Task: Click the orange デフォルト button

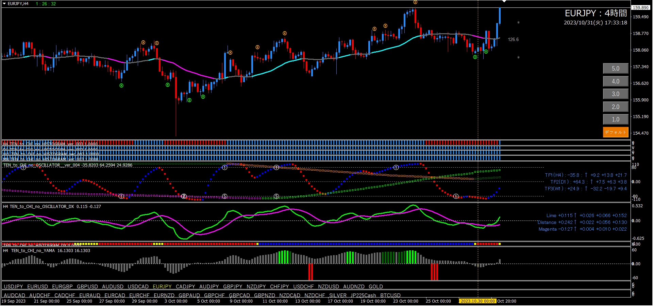Action: 616,132
